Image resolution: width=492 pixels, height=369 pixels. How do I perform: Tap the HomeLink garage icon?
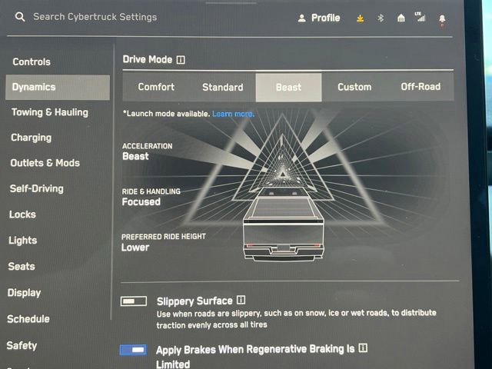click(401, 18)
